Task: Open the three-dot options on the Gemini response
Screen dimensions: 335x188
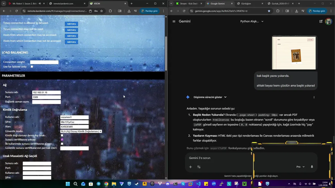Action: (x=314, y=97)
